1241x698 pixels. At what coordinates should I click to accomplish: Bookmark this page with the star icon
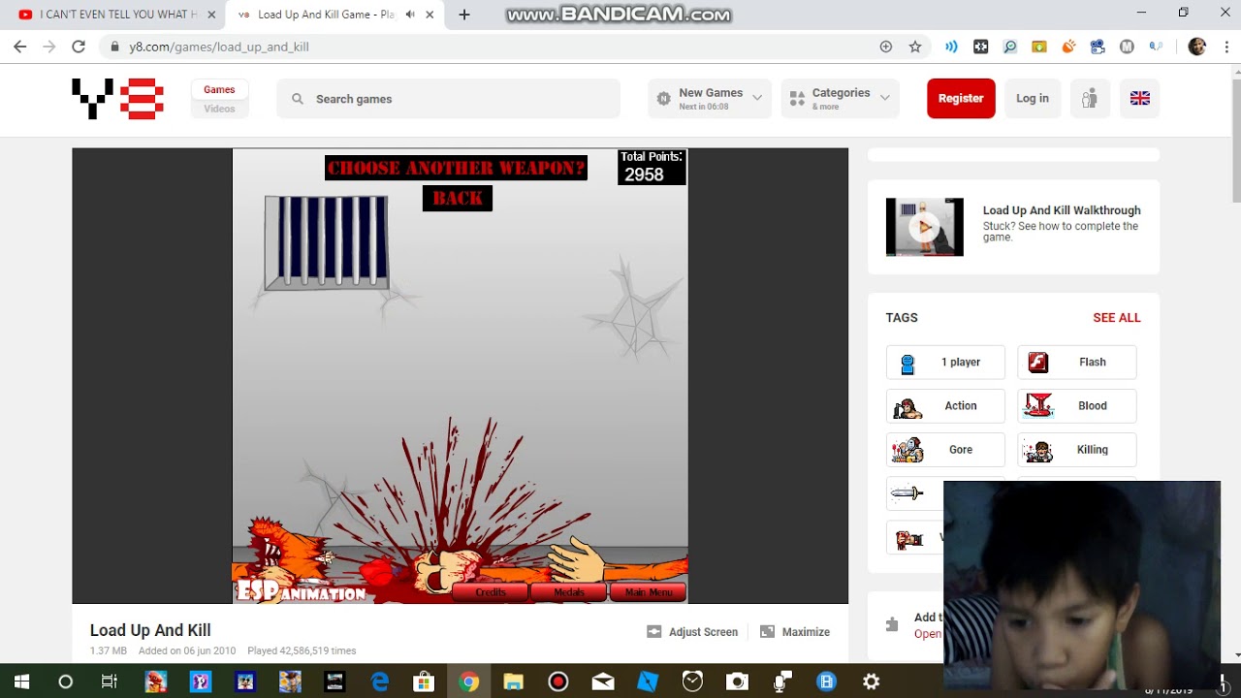(x=914, y=47)
